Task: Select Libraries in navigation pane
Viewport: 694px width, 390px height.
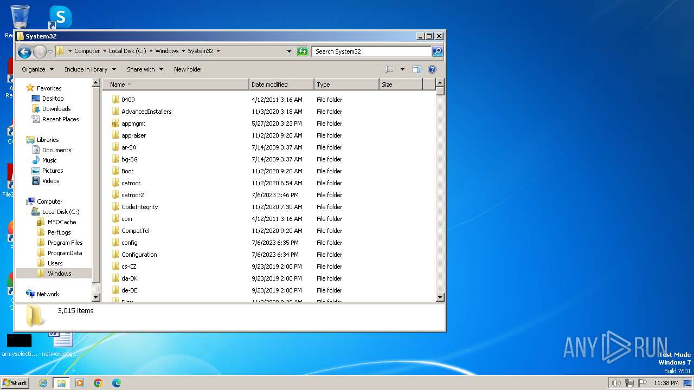Action: point(48,140)
